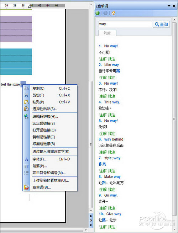This screenshot has width=178, height=233.
Task: Click 批注 under entry 2 bike way
Action: pos(112,78)
